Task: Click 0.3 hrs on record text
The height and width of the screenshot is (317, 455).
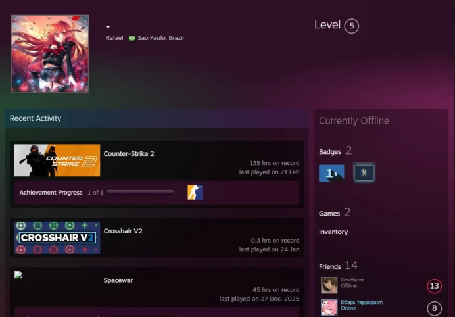Action: (275, 240)
